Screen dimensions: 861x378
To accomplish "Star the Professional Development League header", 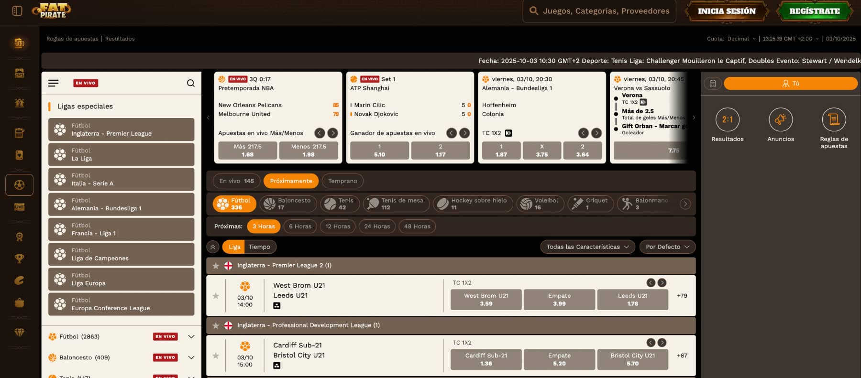I will tap(216, 325).
